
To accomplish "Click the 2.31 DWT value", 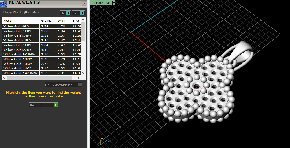I will (x=61, y=73).
